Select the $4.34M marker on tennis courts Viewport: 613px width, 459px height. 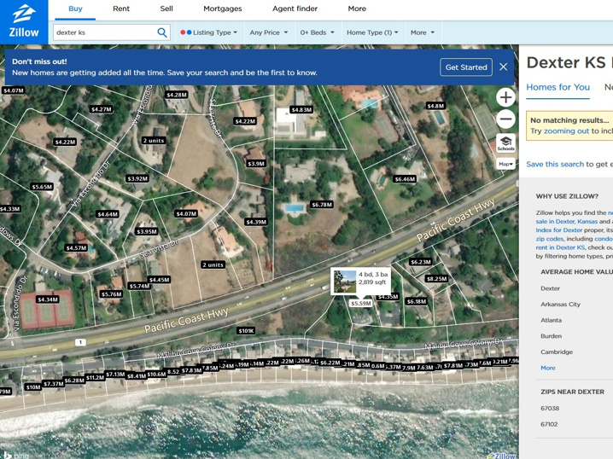coord(48,299)
